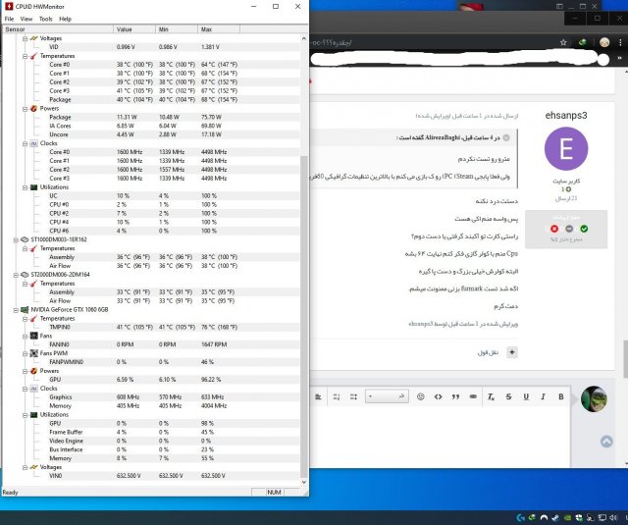Collapse the ST1000DM003-1ER162 drive node
This screenshot has height=525, width=628.
click(x=6, y=239)
